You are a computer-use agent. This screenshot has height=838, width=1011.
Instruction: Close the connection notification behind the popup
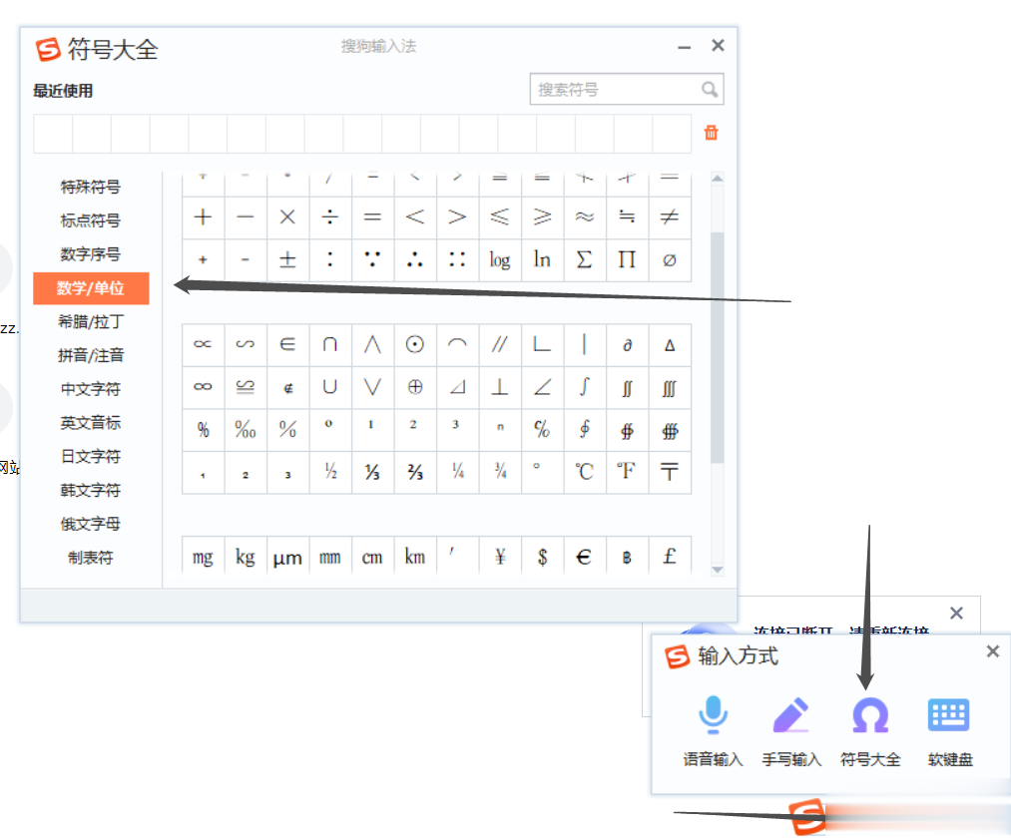[x=957, y=613]
